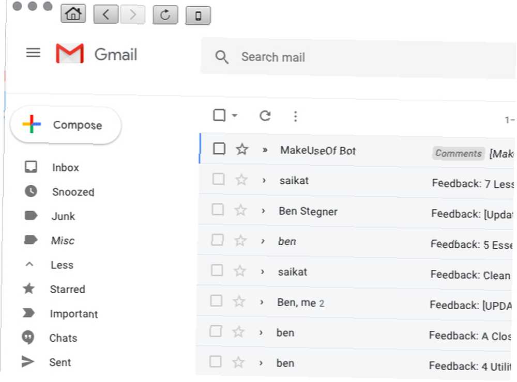This screenshot has width=517, height=382.
Task: Open ben's 'Feedback: 4 Utili' email
Action: (x=353, y=362)
